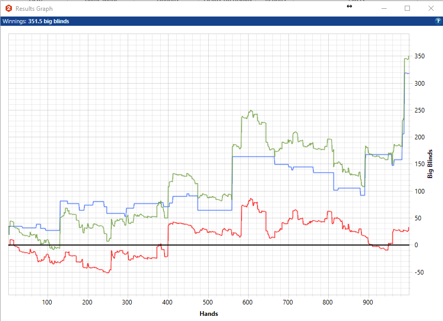Click the 300 y-axis value

click(420, 83)
